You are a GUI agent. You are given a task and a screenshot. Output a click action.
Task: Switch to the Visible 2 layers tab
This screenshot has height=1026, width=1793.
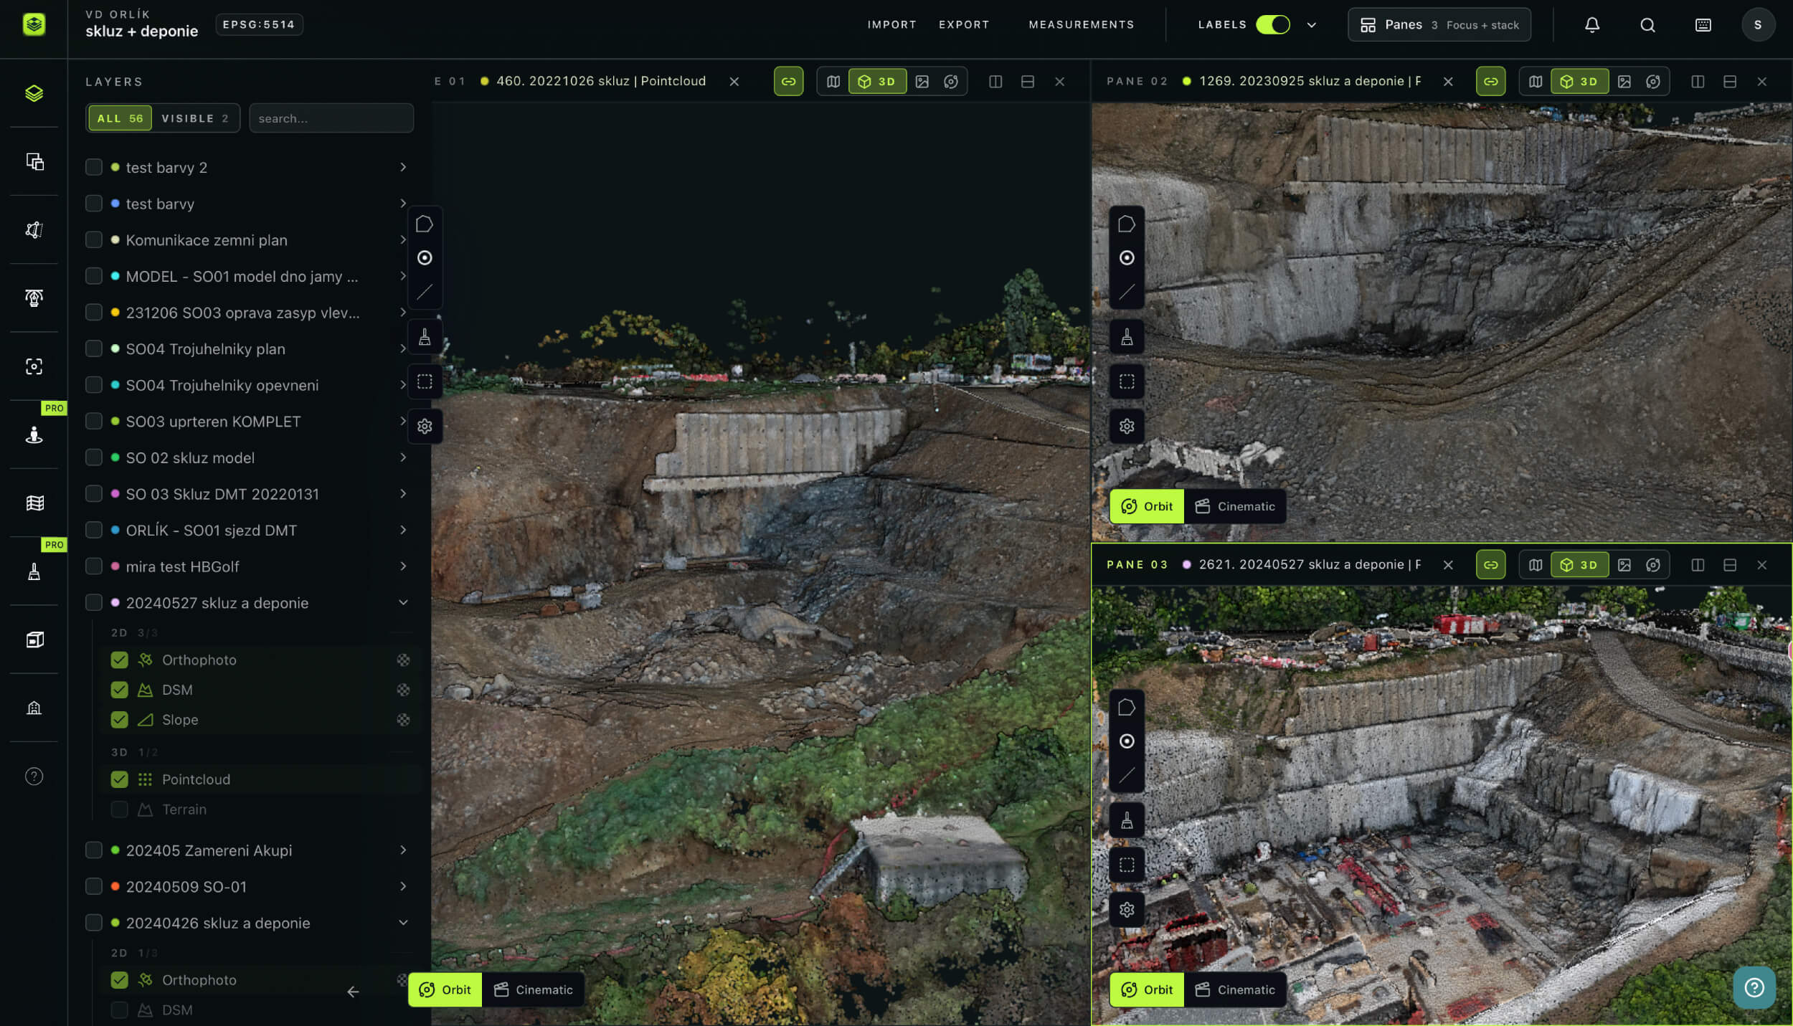(194, 118)
